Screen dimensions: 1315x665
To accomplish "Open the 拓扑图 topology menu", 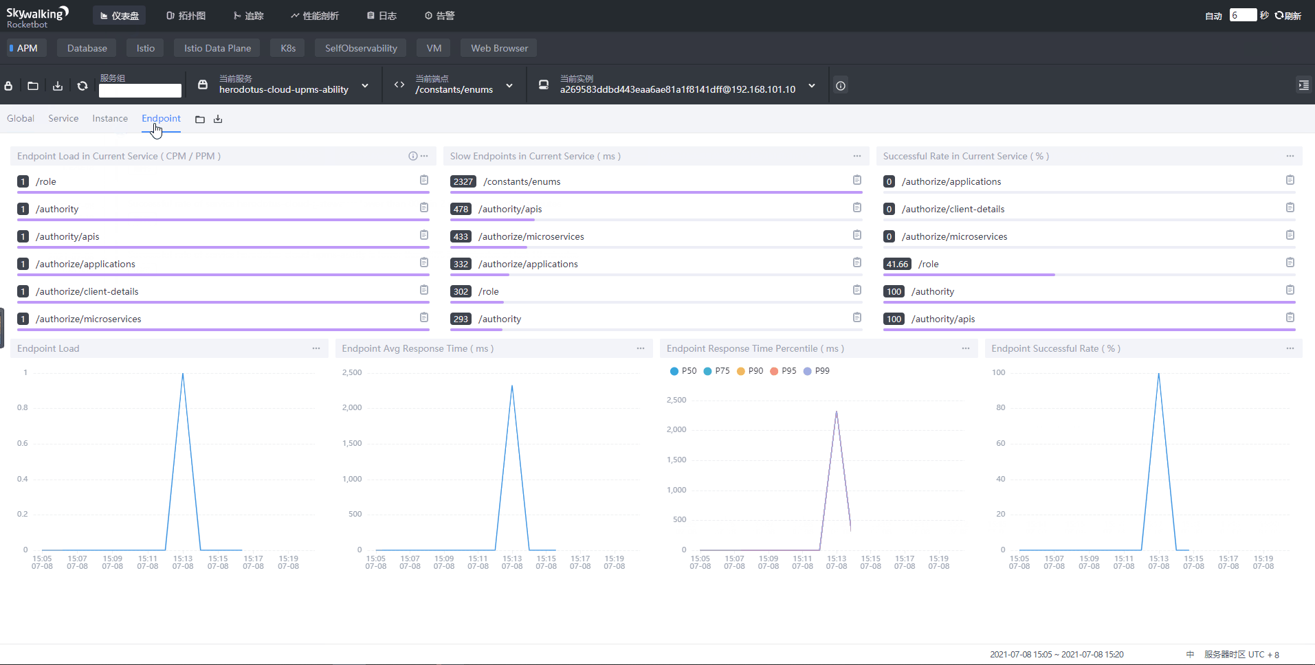I will tap(186, 16).
